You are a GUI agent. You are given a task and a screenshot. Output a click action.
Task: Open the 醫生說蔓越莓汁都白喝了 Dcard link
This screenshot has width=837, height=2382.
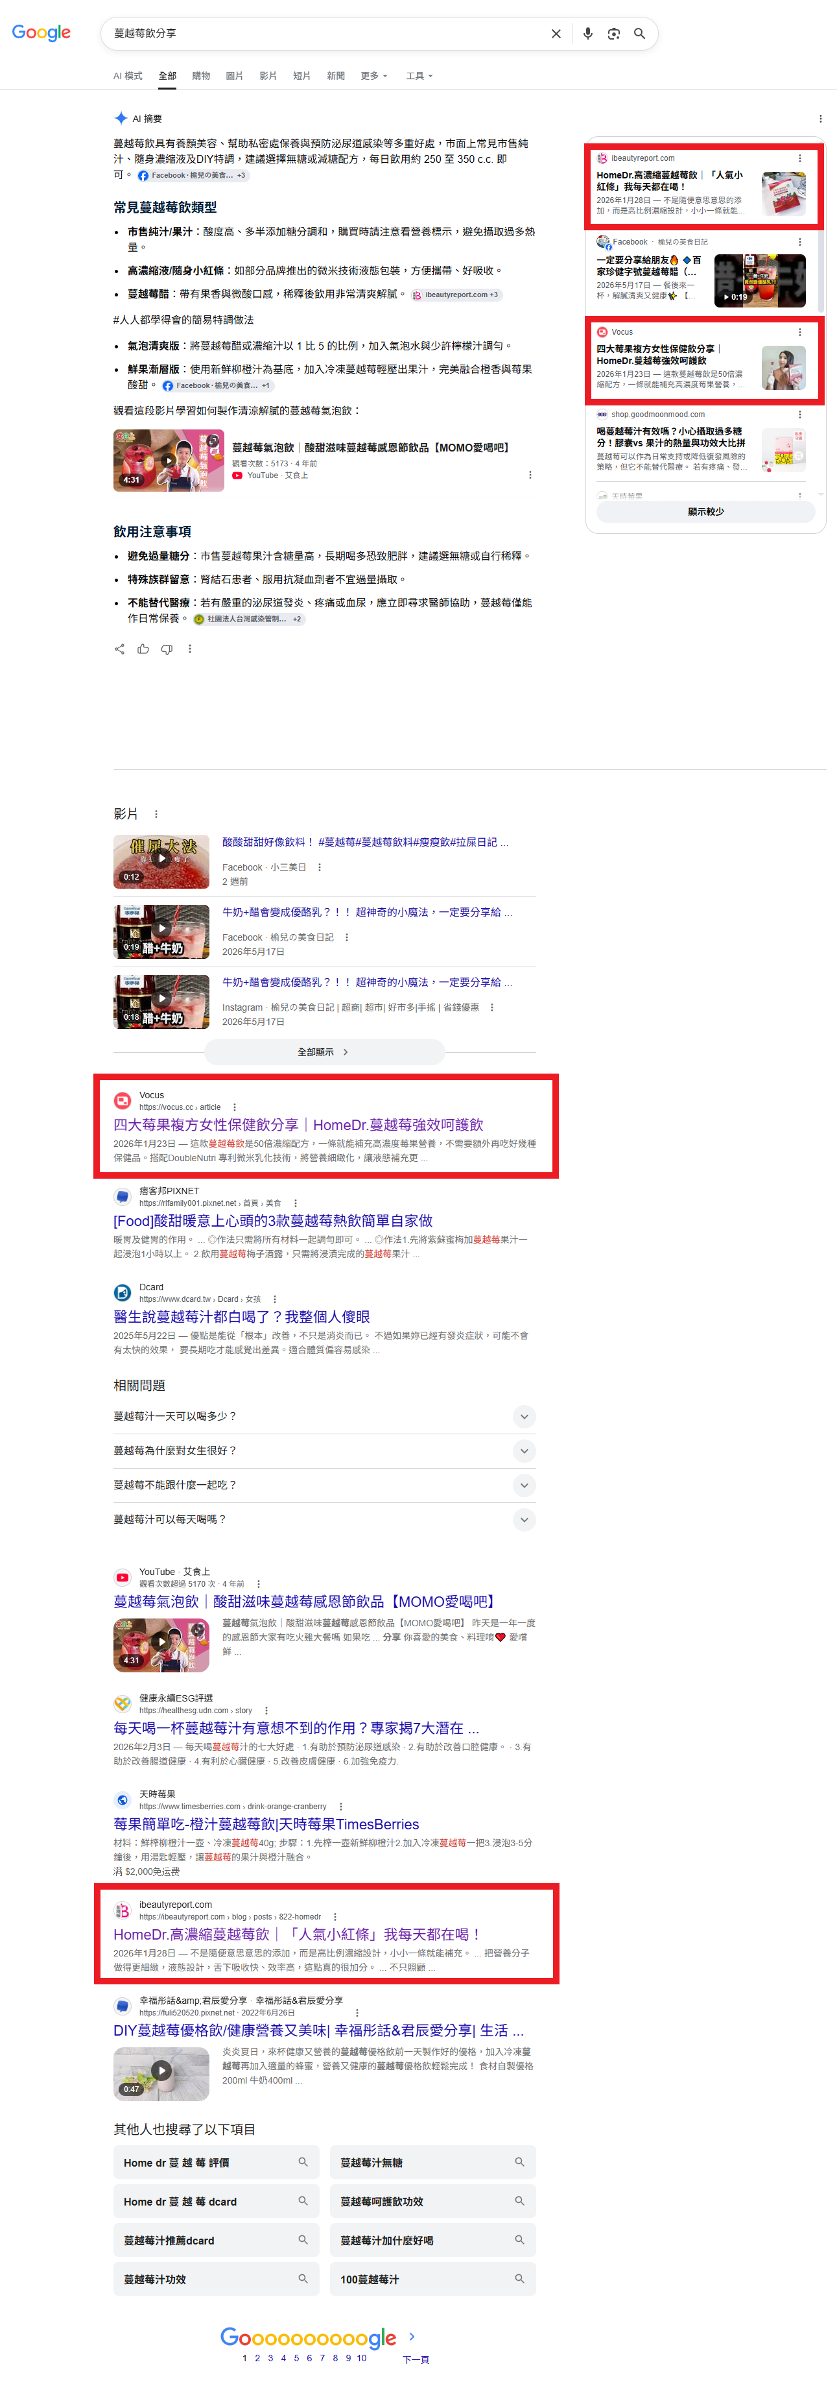[x=241, y=1317]
